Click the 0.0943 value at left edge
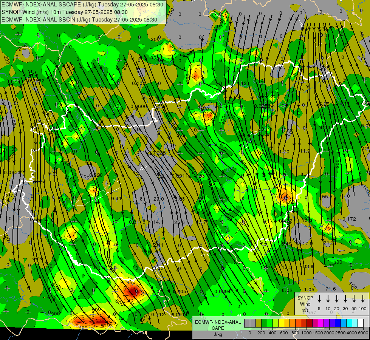The image size is (370, 340). tap(12, 173)
